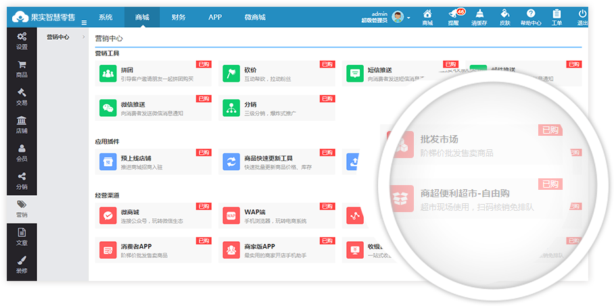Click 已购 badge on WAP端 card
The height and width of the screenshot is (306, 614).
tap(327, 206)
